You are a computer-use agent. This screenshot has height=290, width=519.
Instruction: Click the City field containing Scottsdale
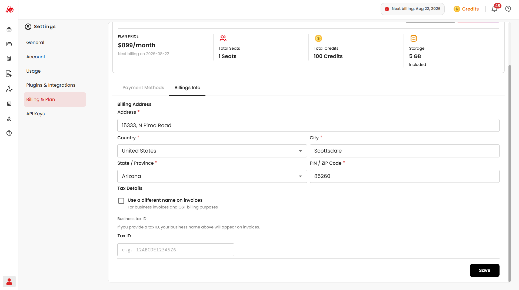point(404,151)
